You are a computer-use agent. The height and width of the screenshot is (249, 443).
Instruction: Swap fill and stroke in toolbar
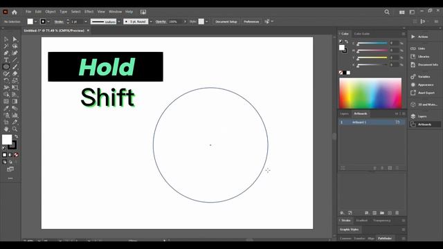click(x=17, y=137)
